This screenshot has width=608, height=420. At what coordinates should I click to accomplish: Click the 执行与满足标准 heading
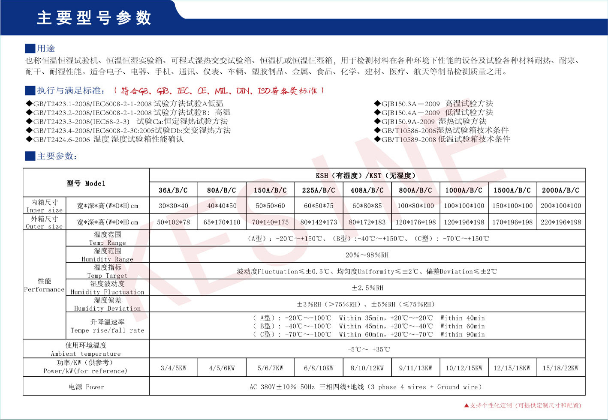71,90
